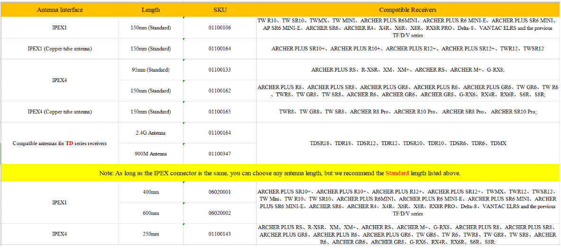Select receivers cell in the 01100162 row
The image size is (561, 248).
coord(409,91)
